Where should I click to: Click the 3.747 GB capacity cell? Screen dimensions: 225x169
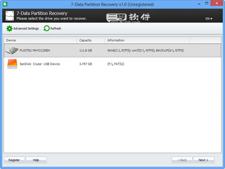pyautogui.click(x=85, y=64)
